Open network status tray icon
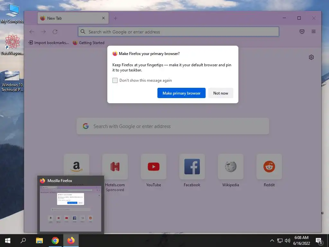The height and width of the screenshot is (247, 329). click(x=280, y=241)
